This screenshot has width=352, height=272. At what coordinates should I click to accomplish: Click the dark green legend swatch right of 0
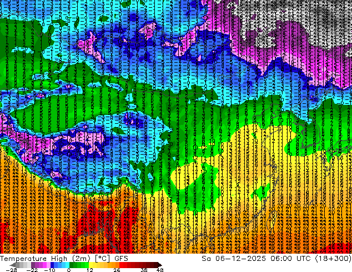(x=72, y=265)
